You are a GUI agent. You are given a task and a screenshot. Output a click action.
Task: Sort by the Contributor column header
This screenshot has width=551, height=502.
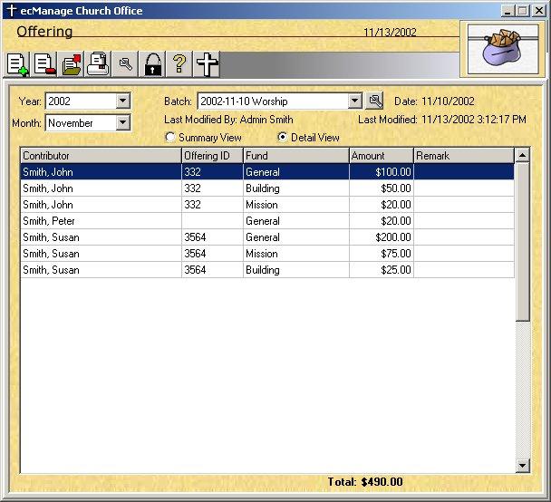pos(101,156)
